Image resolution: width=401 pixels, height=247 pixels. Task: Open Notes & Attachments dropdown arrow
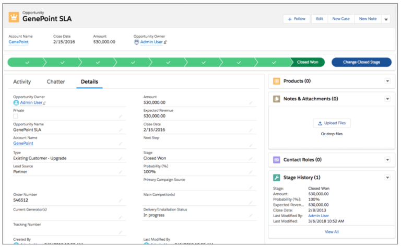[x=387, y=99]
